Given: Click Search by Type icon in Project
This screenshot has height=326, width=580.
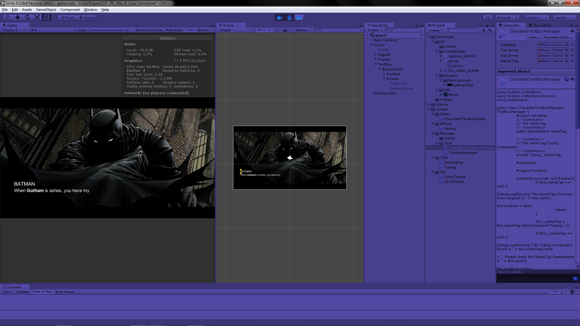Looking at the screenshot, I should click(x=484, y=30).
